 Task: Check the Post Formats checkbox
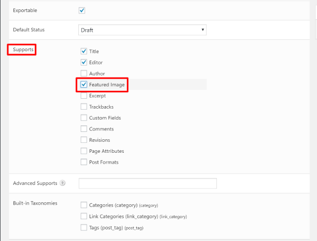(84, 162)
